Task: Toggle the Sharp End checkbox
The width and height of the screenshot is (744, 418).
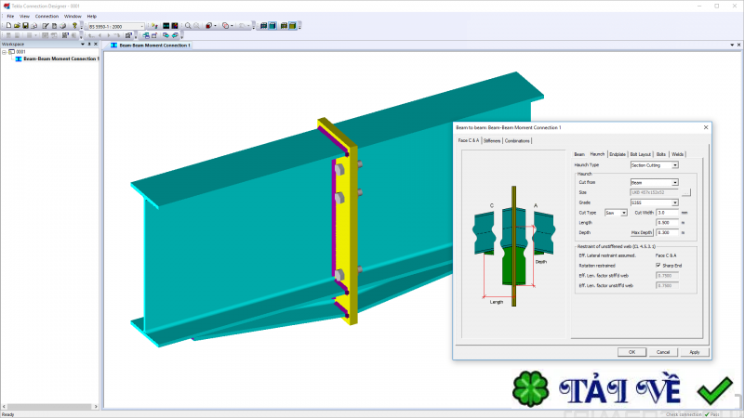Action: click(x=658, y=266)
